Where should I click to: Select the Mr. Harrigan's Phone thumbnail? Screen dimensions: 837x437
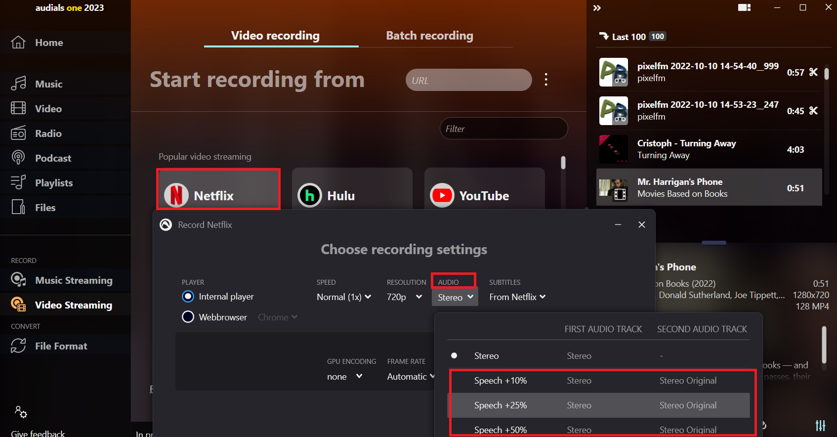[x=614, y=187]
